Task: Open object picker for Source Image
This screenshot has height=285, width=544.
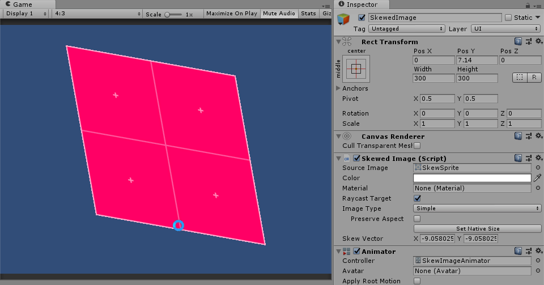Action: pyautogui.click(x=538, y=168)
